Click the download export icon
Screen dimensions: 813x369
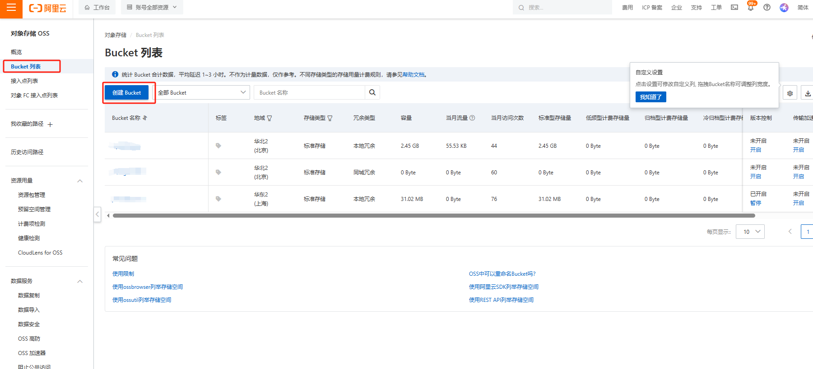click(x=808, y=93)
